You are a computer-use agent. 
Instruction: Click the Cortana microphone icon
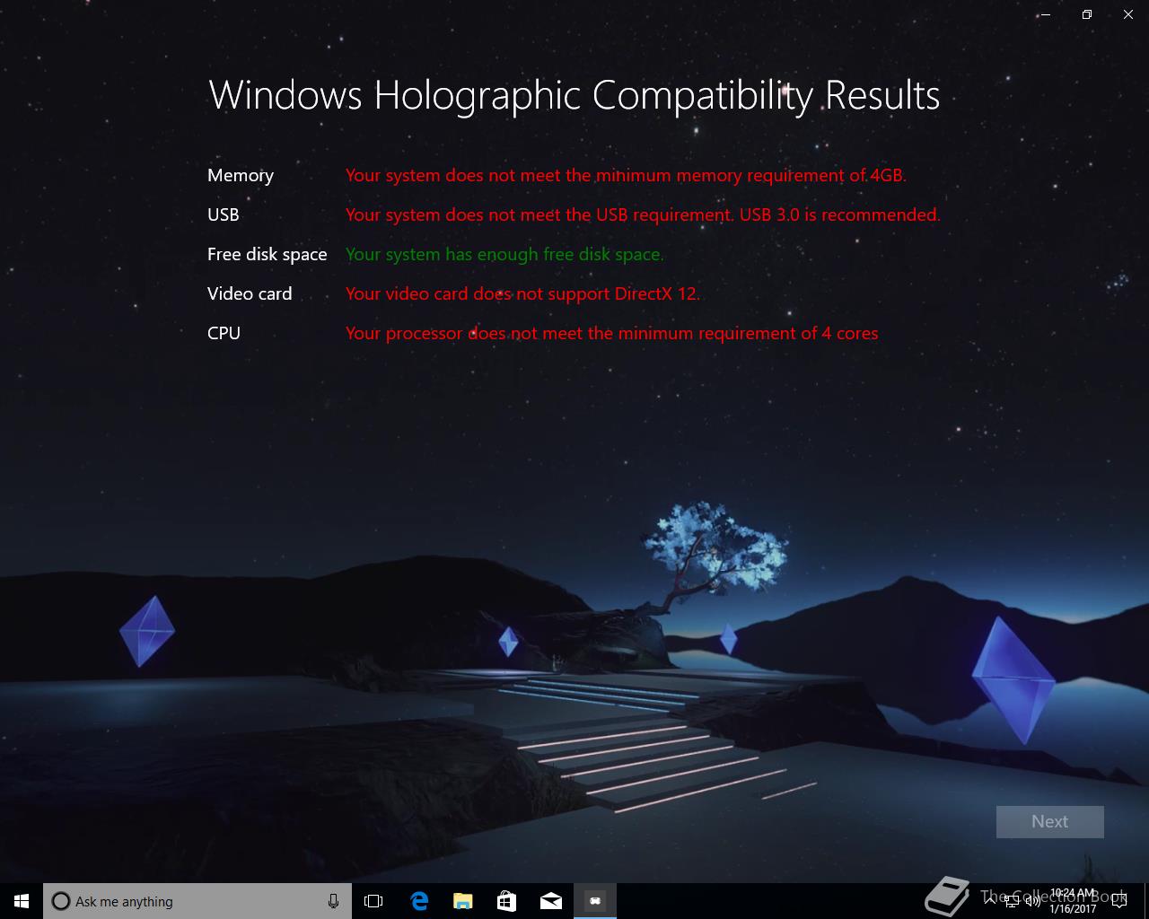click(x=333, y=901)
